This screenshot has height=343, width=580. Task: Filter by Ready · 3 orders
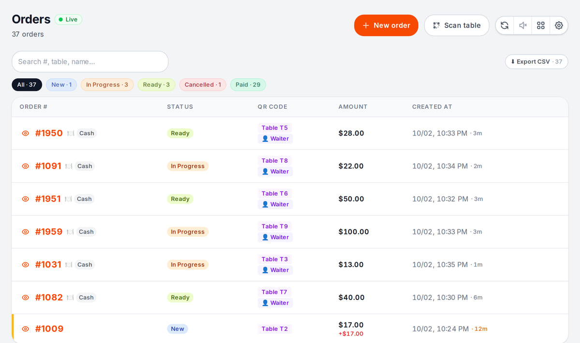157,85
